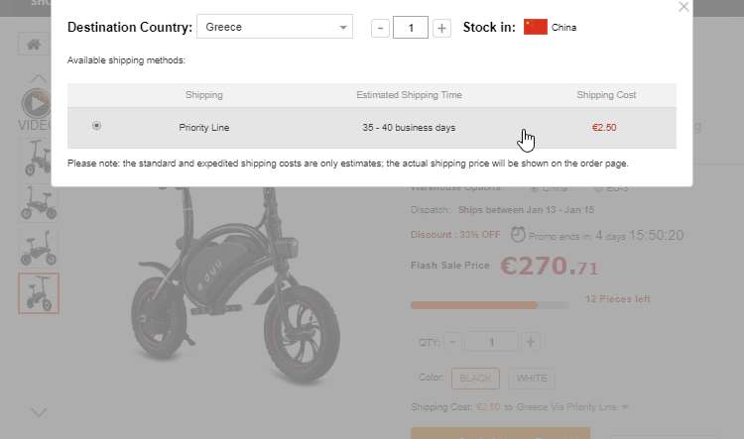Viewport: 744px width, 439px height.
Task: Select the first scooter thumbnail
Action: (x=38, y=157)
